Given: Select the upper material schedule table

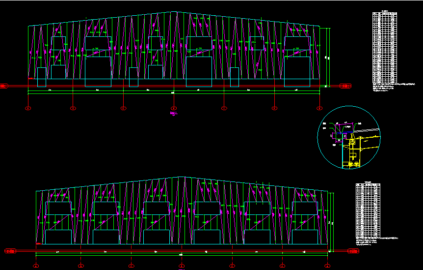Looking at the screenshot, I should click(384, 48).
